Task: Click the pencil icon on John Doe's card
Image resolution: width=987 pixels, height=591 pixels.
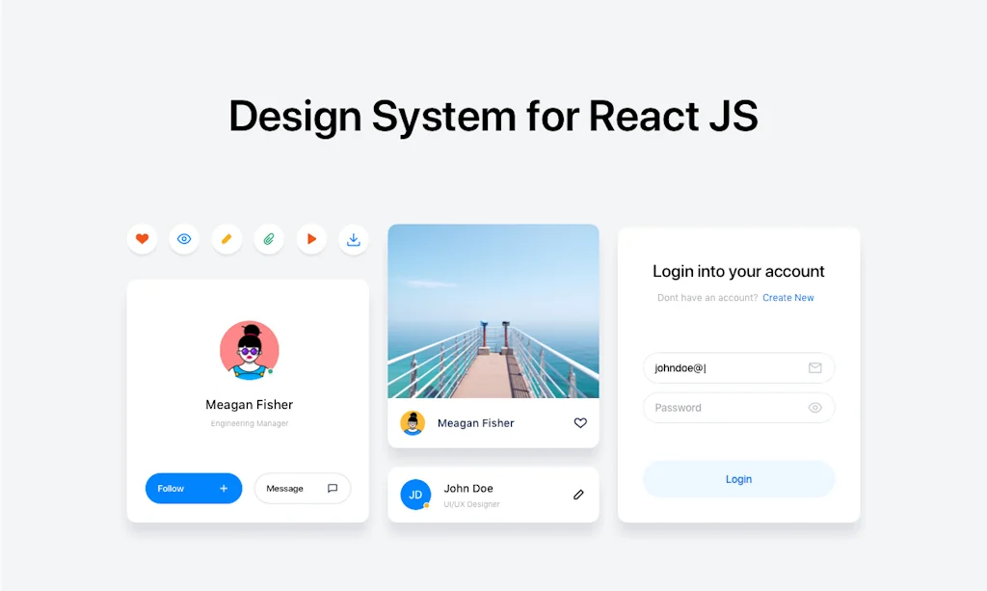Action: [x=578, y=495]
